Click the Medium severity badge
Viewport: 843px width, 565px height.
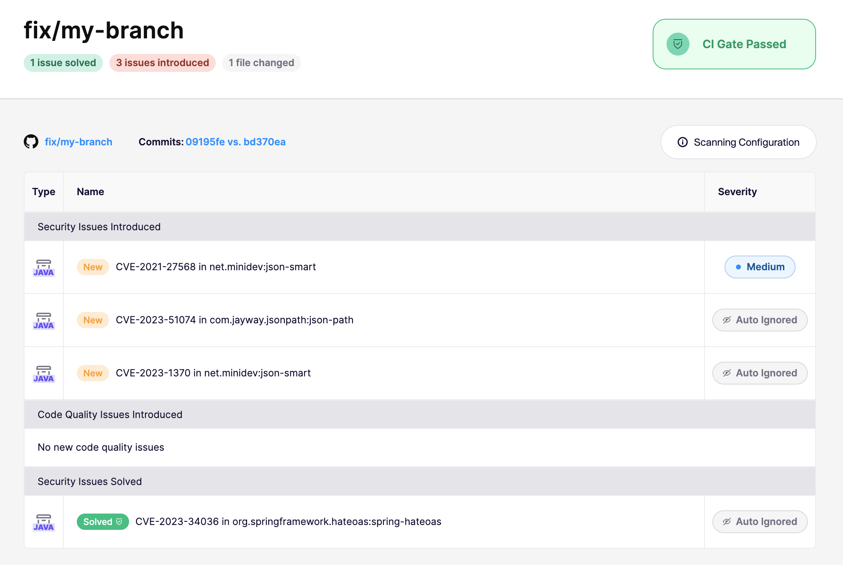pos(760,267)
